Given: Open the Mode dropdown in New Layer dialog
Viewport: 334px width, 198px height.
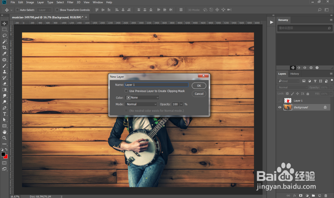Looking at the screenshot, I should pos(141,104).
